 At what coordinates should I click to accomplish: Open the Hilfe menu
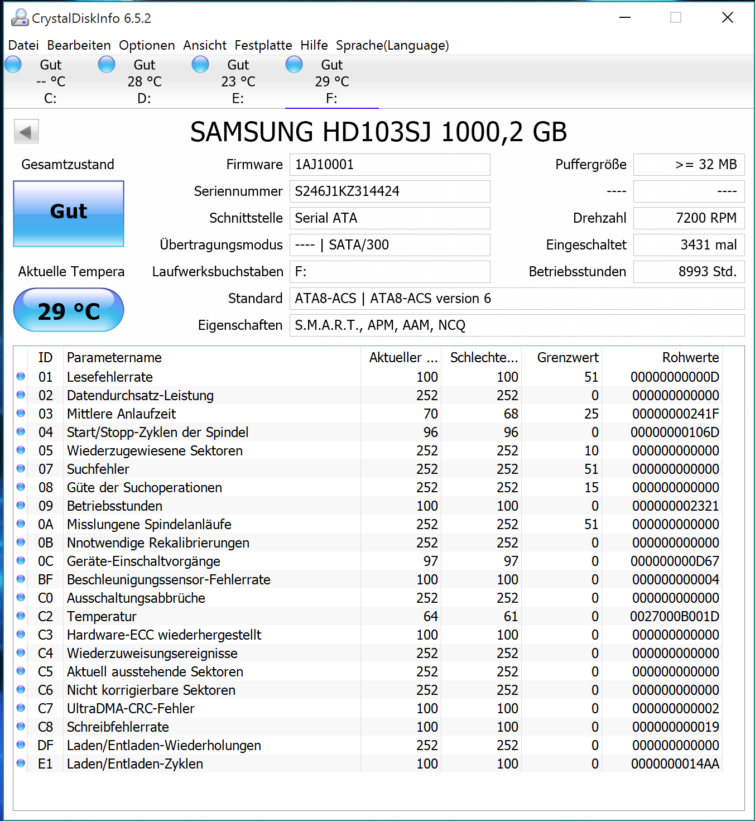coord(314,45)
